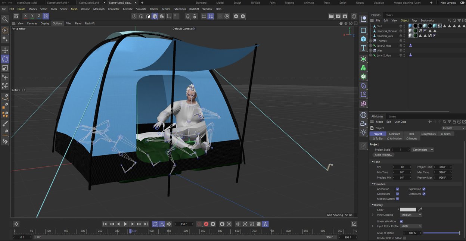Viewport: 466px width, 241px height.
Task: Open the Dynamics settings in the Attributes panel
Action: click(x=428, y=134)
